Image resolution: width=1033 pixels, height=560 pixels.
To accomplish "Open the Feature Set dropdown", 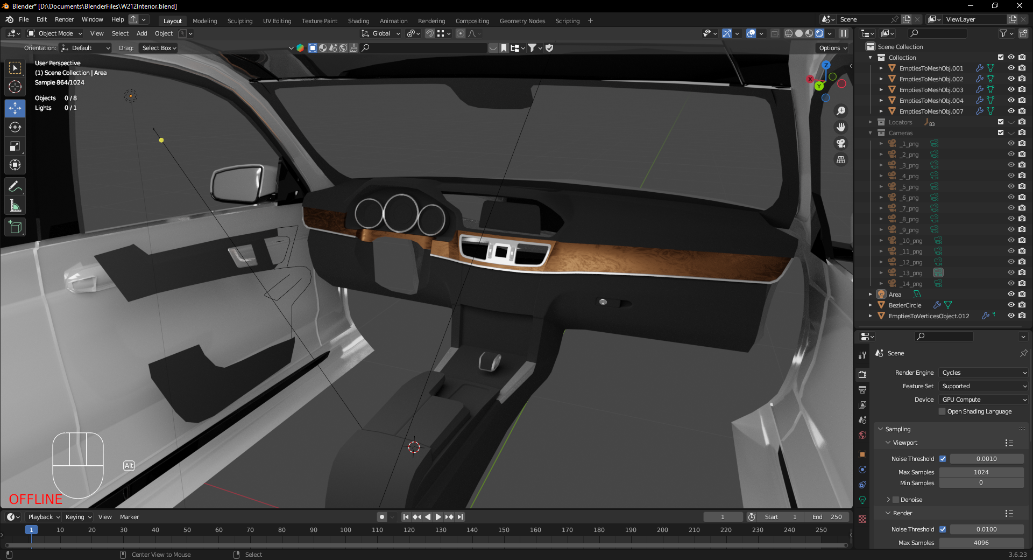I will click(x=984, y=386).
